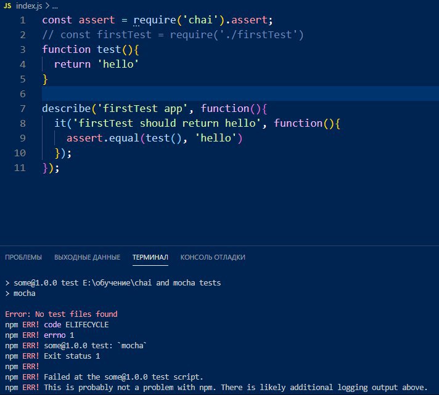Switch to the ПРОБЛЕМЫ tab
Screen dimensions: 439x395
[23, 257]
